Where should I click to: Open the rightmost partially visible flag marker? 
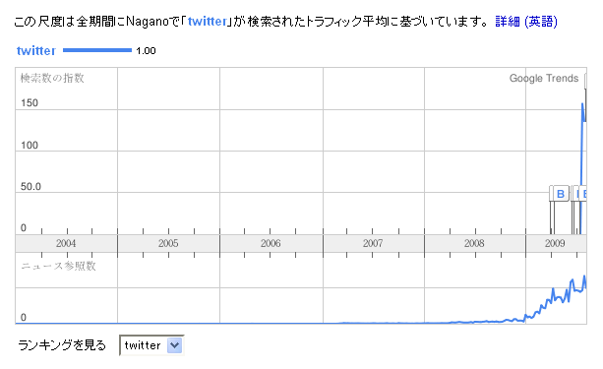point(583,194)
